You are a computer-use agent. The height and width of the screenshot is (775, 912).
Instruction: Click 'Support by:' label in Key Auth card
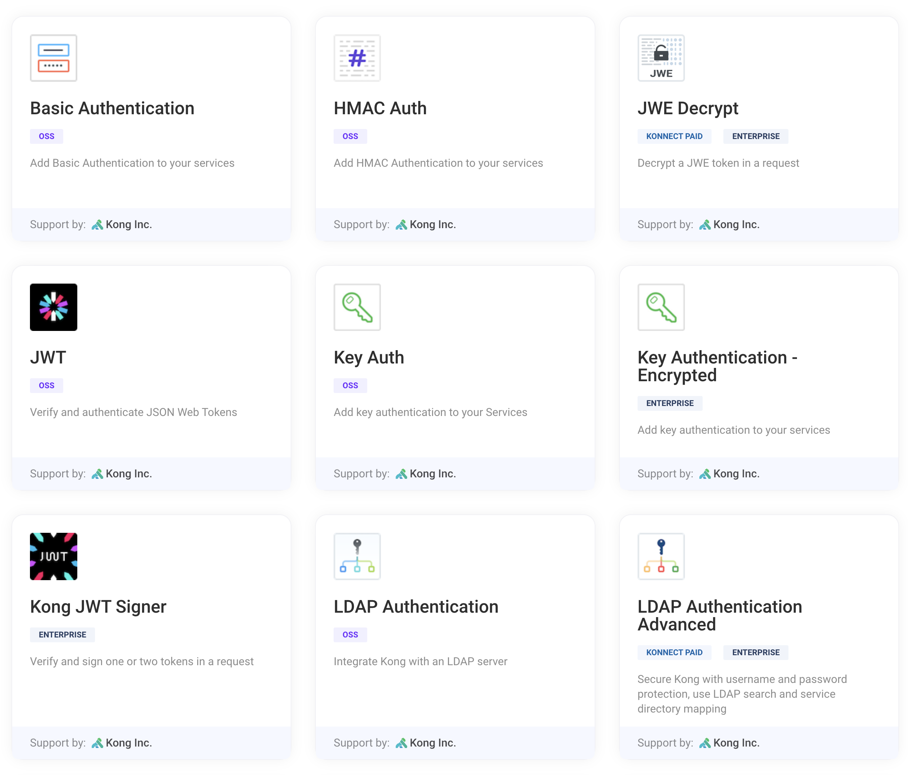[x=361, y=474]
